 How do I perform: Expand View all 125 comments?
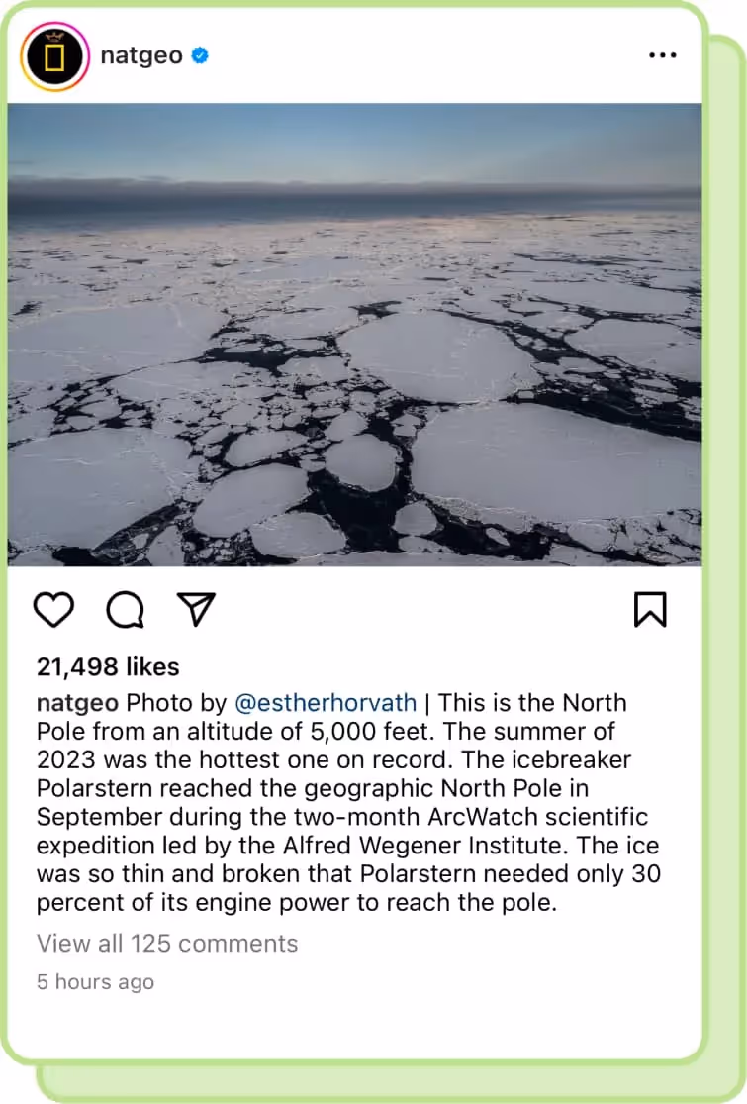coord(166,943)
